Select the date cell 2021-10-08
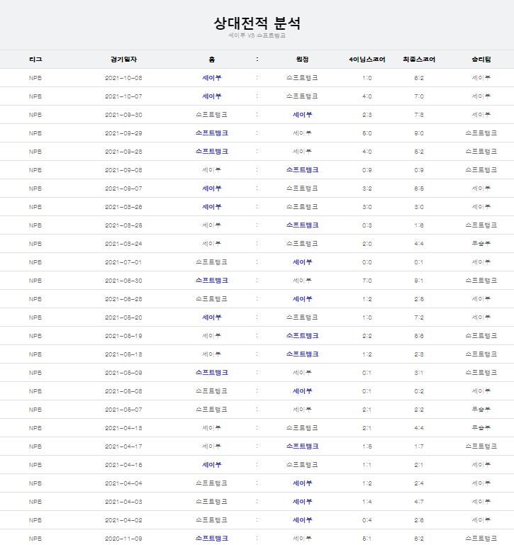This screenshot has width=514, height=545. (x=123, y=78)
